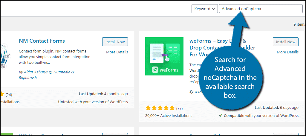Click the weForms five-star rating
This screenshot has width=306, height=136.
[x=160, y=108]
